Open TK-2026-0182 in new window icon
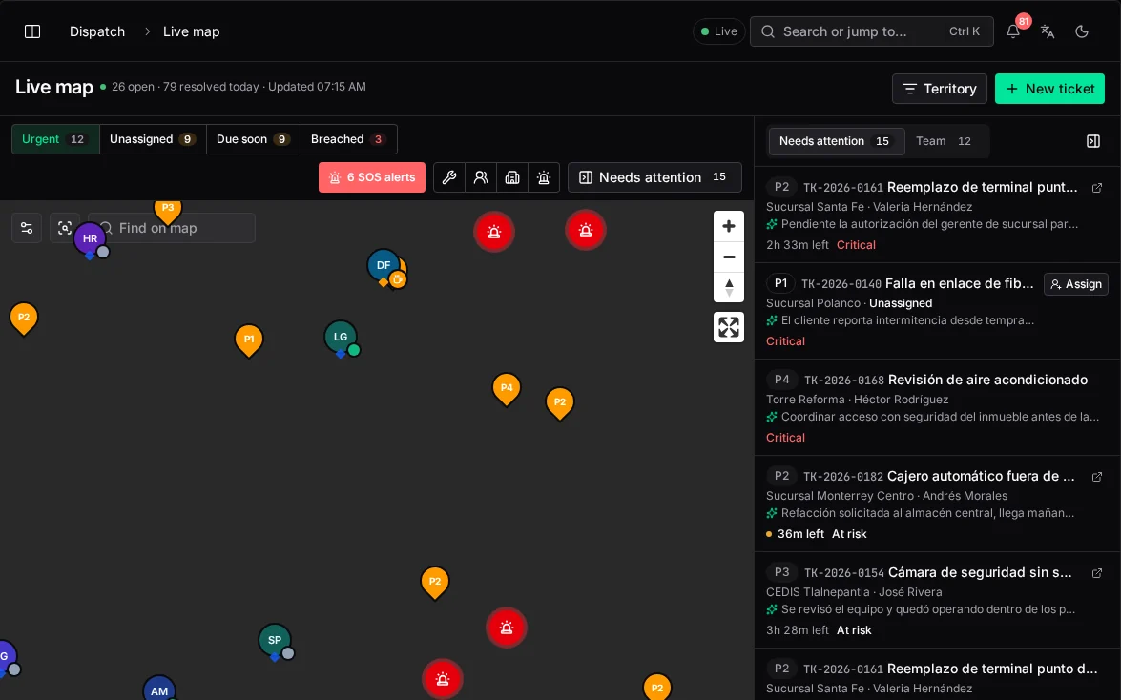 (x=1097, y=477)
